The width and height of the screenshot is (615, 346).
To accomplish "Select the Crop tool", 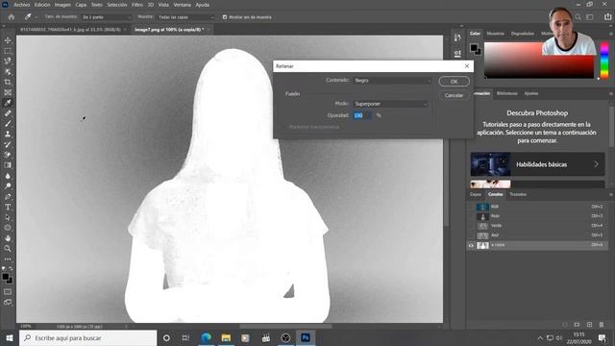I will [x=8, y=82].
